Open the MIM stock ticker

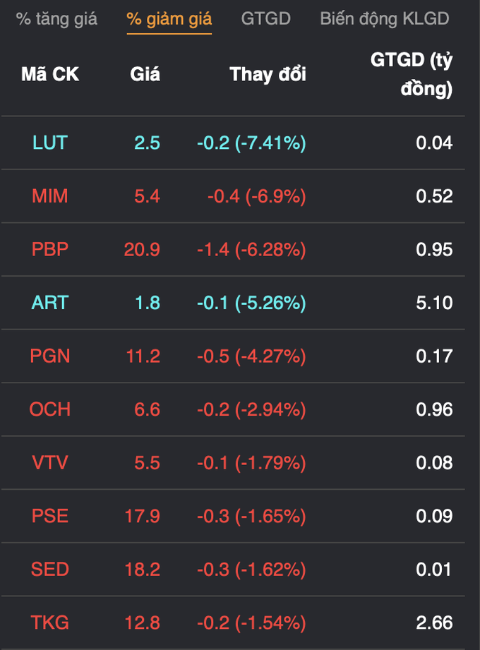[50, 196]
